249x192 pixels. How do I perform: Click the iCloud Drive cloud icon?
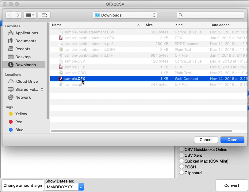(x=11, y=81)
